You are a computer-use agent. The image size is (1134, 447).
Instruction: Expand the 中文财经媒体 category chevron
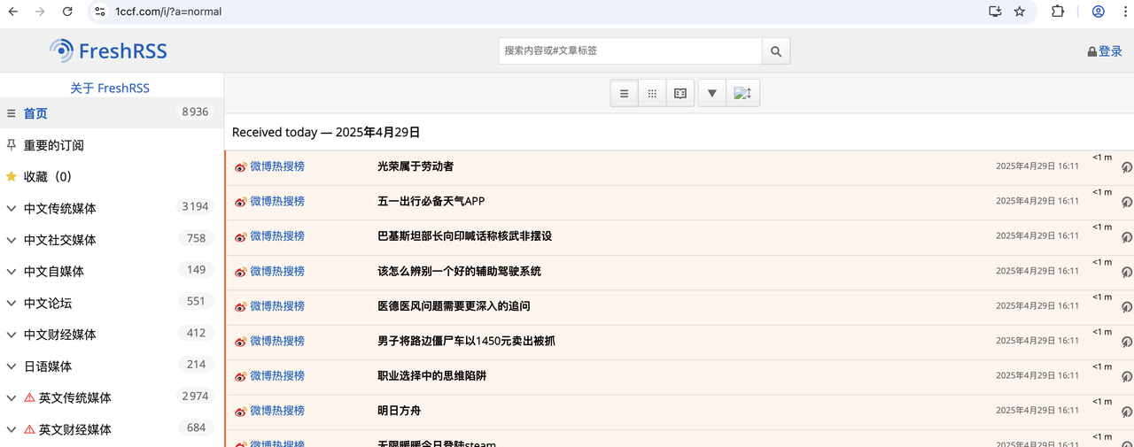click(12, 335)
